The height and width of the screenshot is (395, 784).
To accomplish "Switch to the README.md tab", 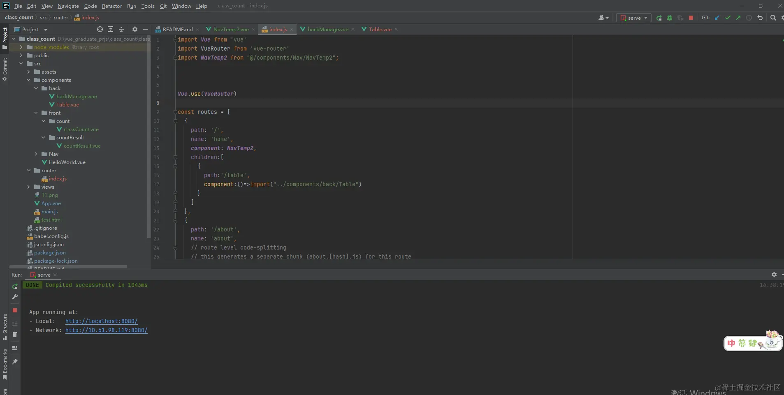I will tap(177, 30).
